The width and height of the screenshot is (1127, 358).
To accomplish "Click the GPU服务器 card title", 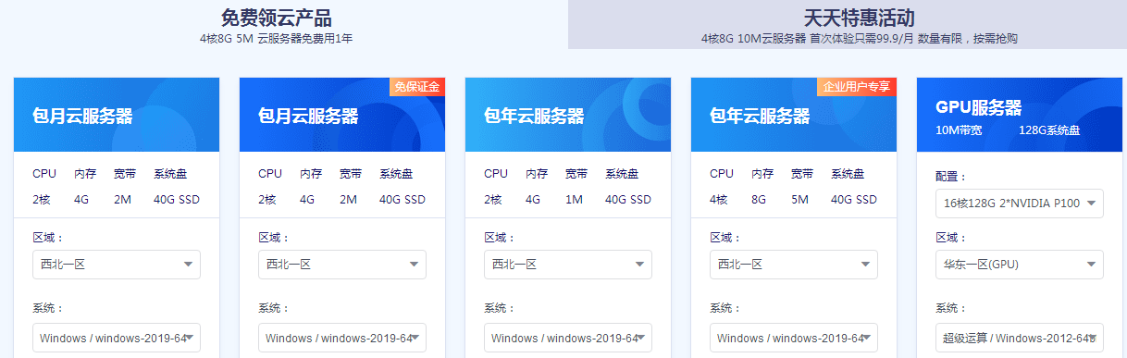I will coord(978,107).
